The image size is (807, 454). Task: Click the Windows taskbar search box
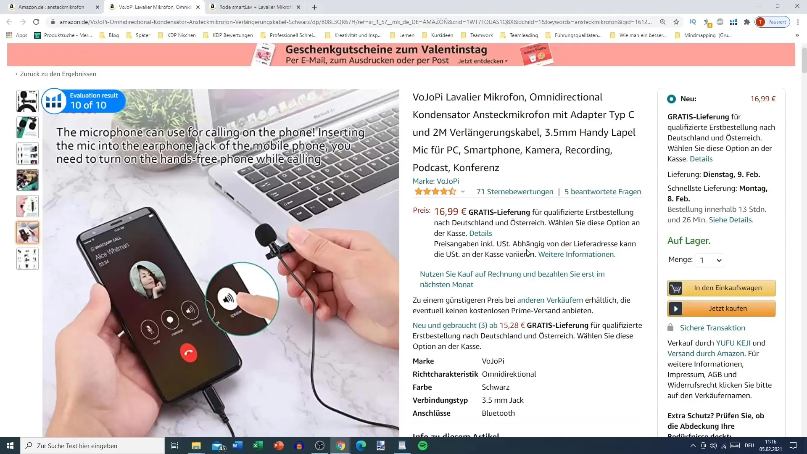(92, 446)
